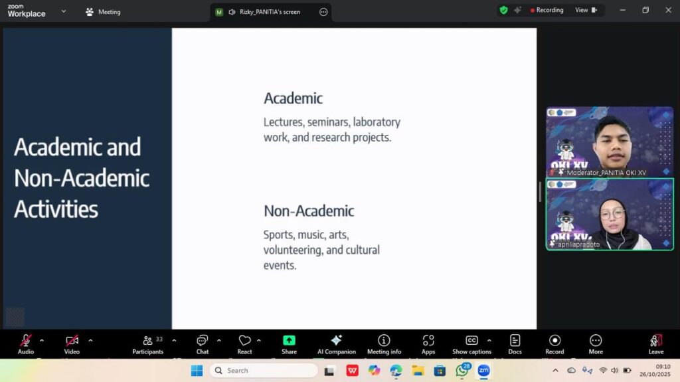Toggle Show captions
680x382 pixels.
click(471, 343)
